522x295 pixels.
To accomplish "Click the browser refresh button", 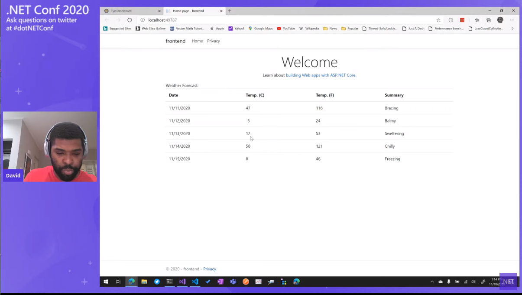I will [130, 20].
